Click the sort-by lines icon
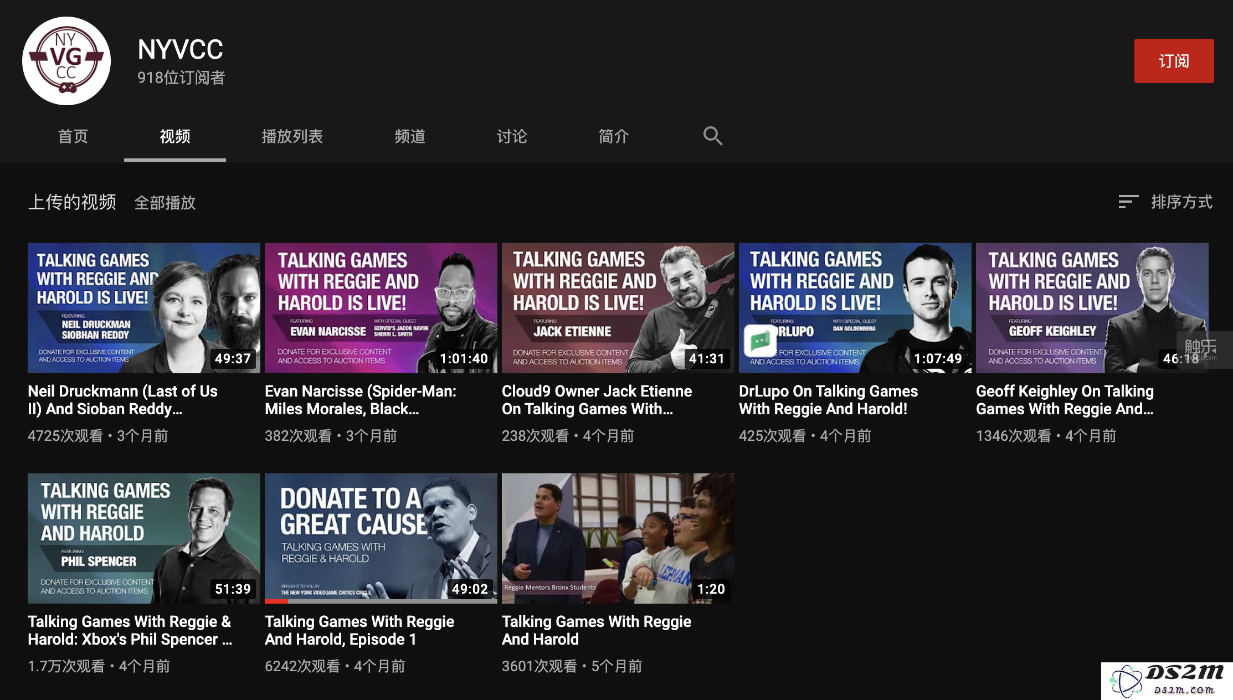Screen dimensions: 1233x700 (x=1128, y=202)
